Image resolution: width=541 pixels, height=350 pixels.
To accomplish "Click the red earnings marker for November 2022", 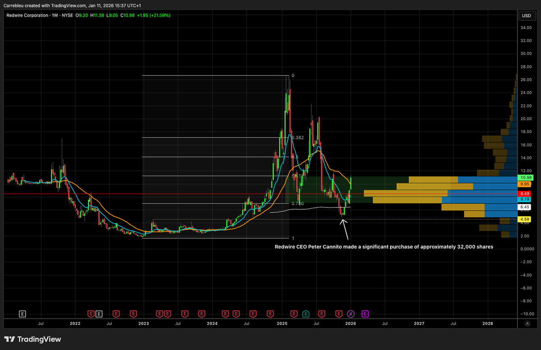I will (133, 313).
